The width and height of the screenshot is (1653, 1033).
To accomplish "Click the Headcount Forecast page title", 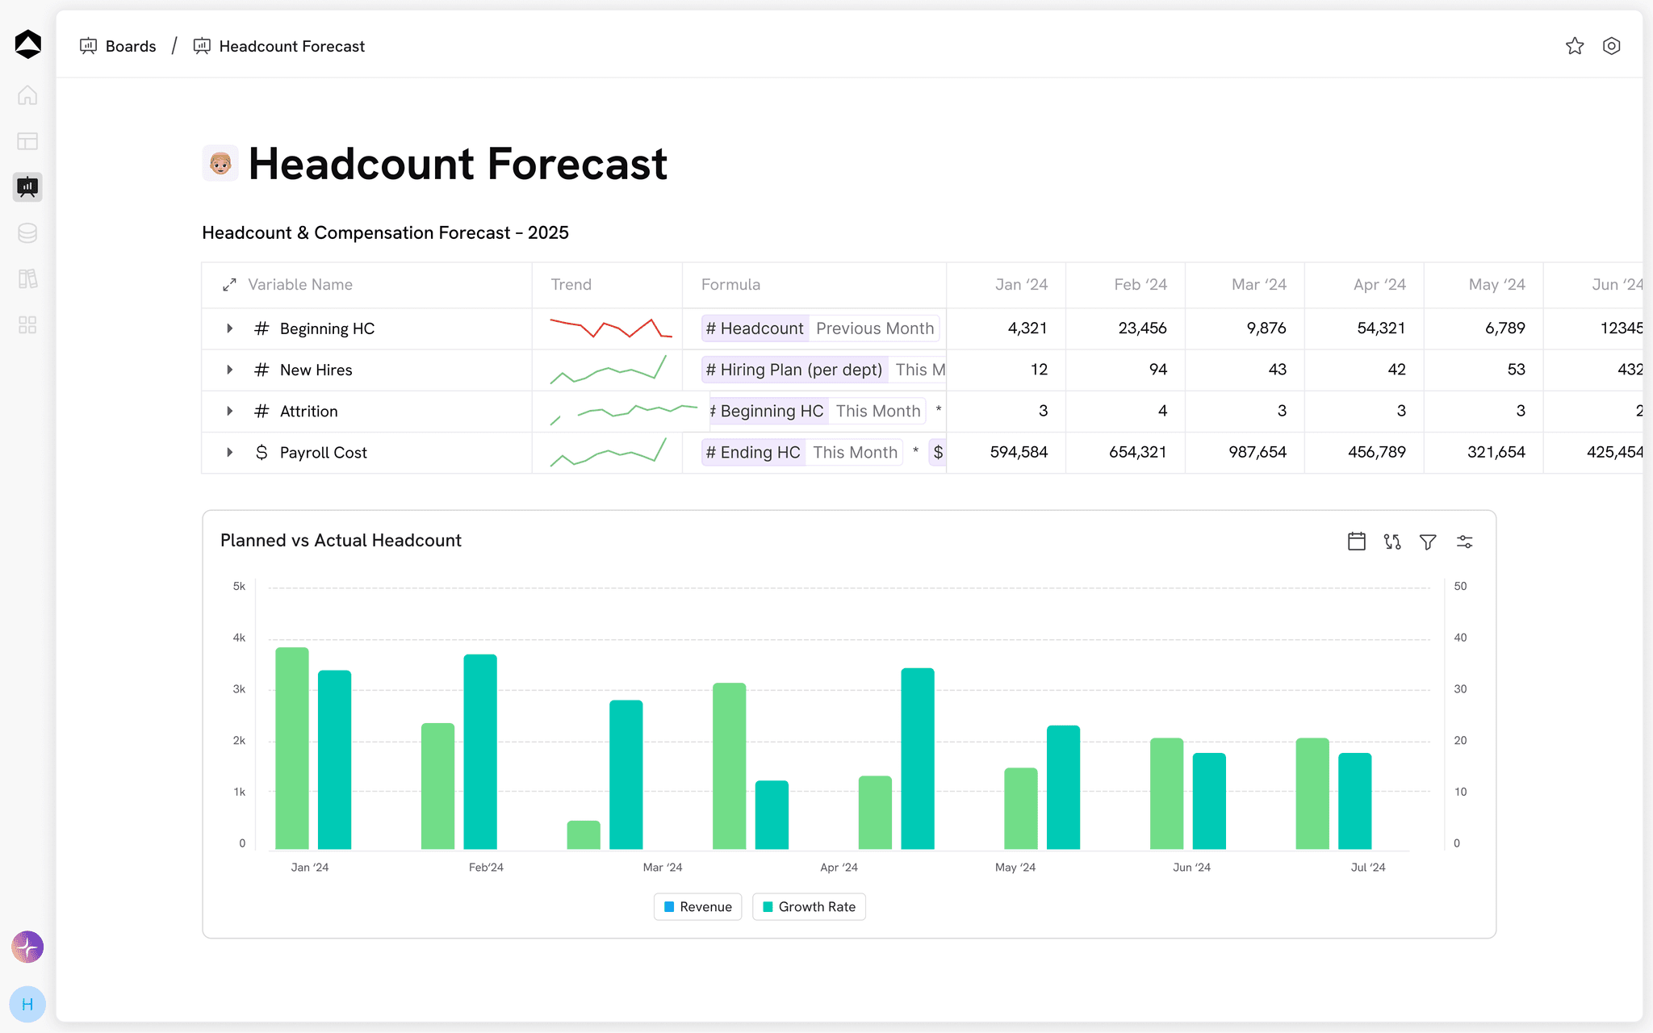I will click(x=458, y=164).
